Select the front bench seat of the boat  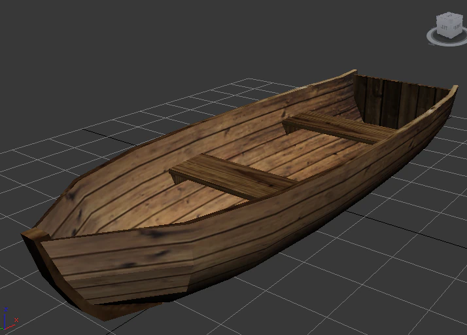pos(232,176)
